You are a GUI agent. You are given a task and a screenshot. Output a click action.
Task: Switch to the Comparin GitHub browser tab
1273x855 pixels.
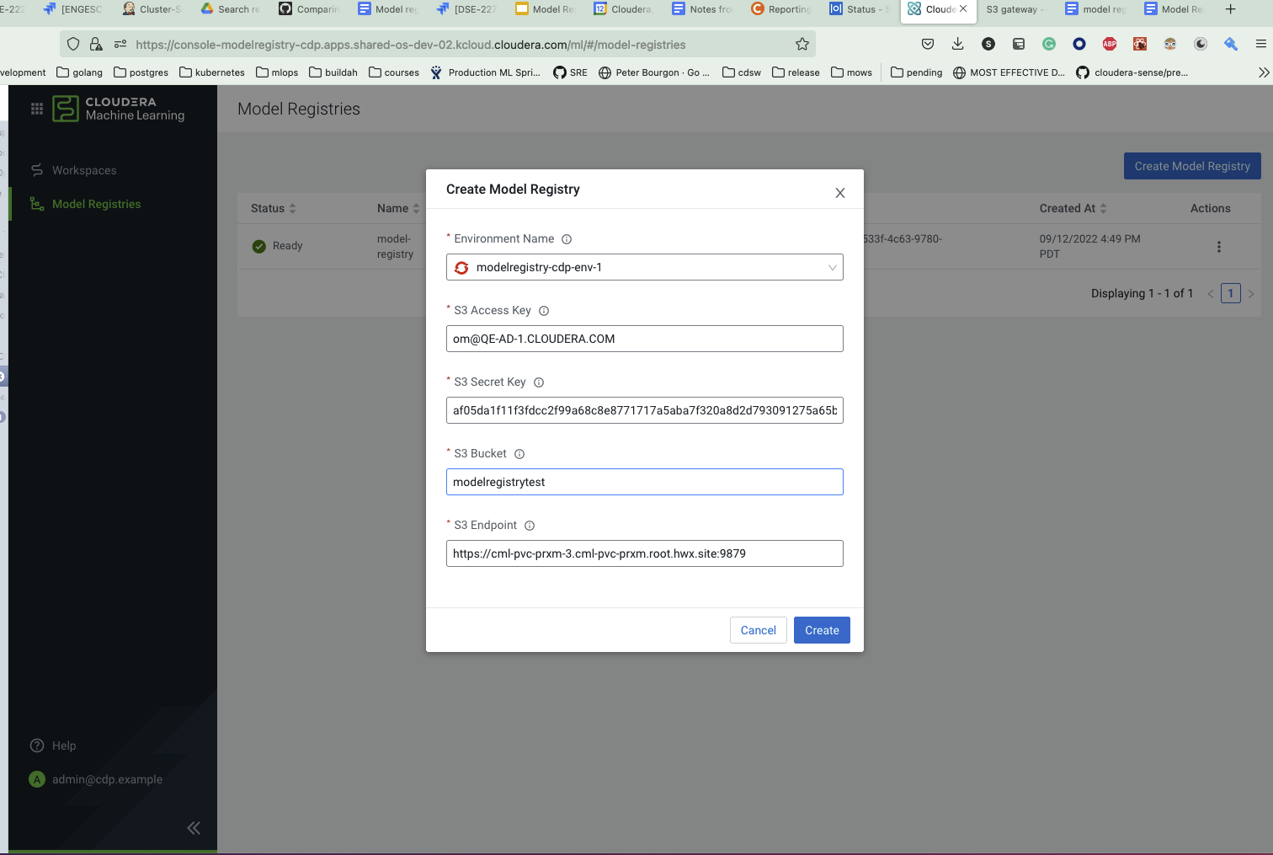[309, 9]
